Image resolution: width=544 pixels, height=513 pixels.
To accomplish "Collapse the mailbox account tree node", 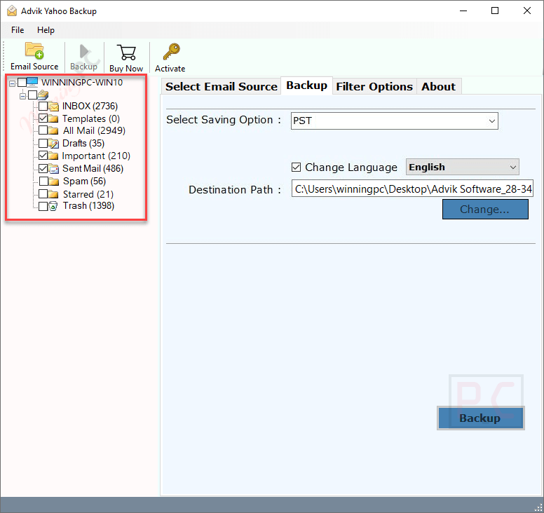I will coord(23,96).
